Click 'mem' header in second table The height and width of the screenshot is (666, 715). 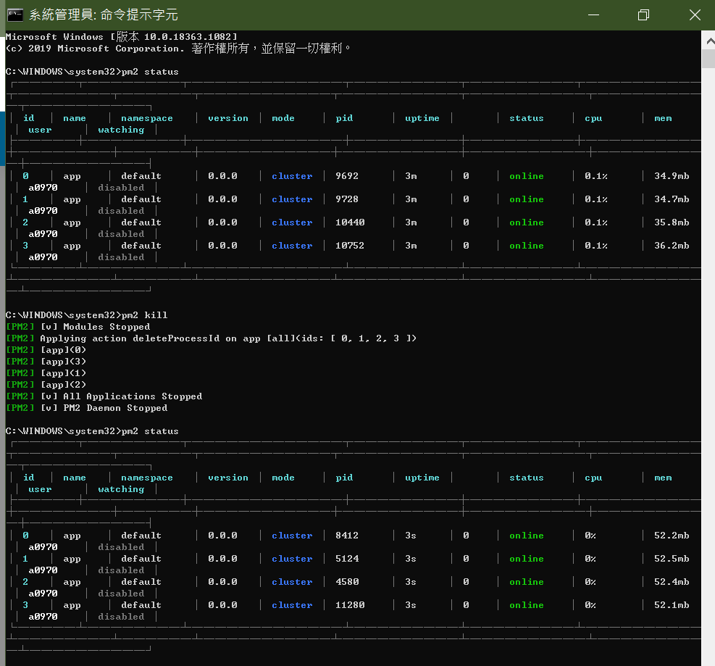pos(663,478)
